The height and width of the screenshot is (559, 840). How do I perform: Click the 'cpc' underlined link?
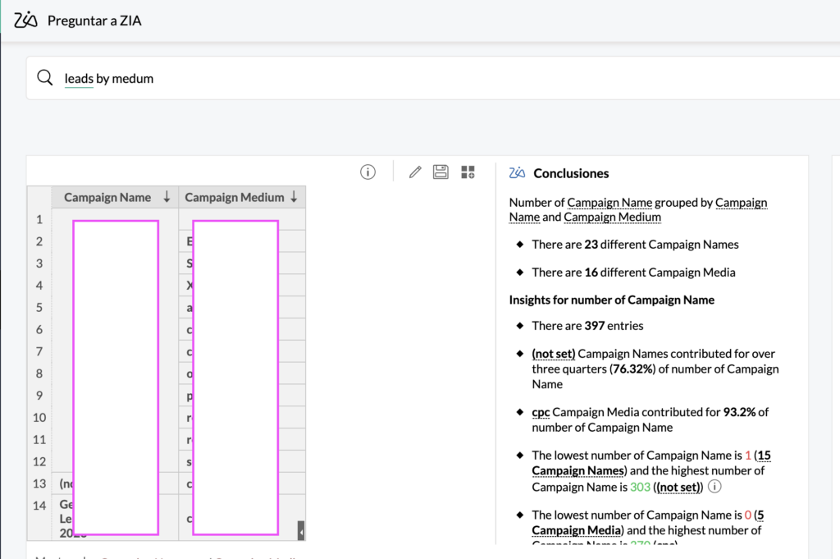click(541, 412)
